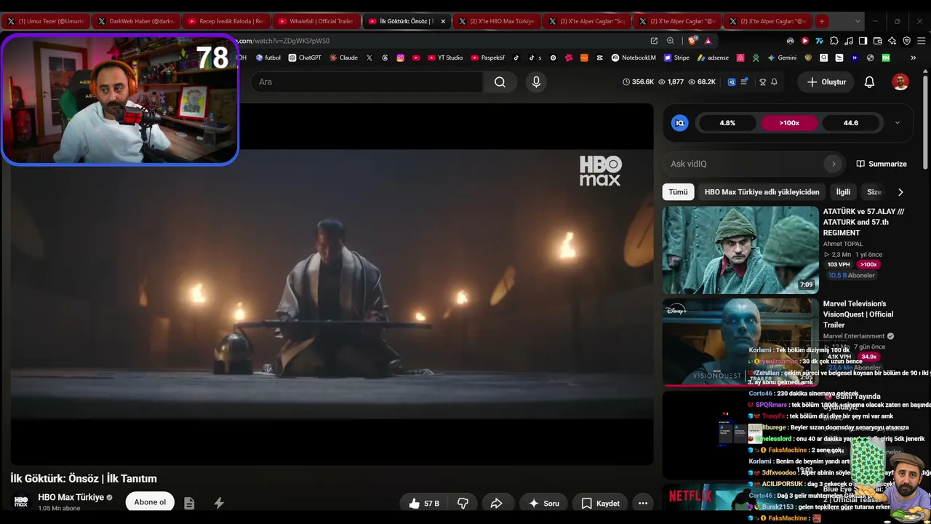The height and width of the screenshot is (524, 931).
Task: Open the Instagram bookmark icon
Action: (400, 57)
